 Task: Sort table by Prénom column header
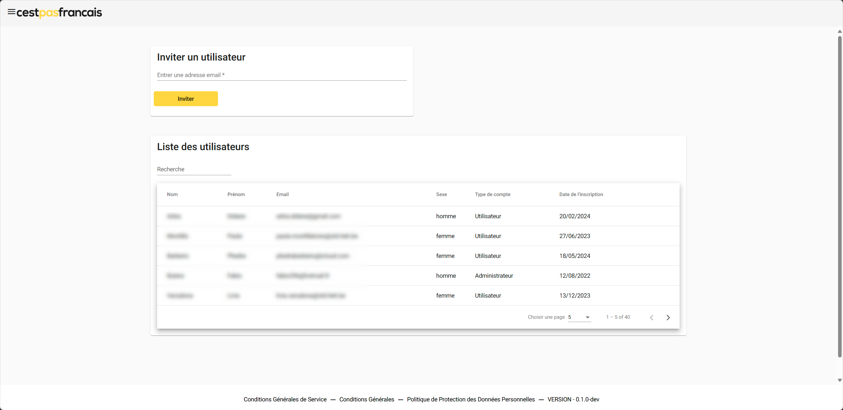click(x=236, y=194)
